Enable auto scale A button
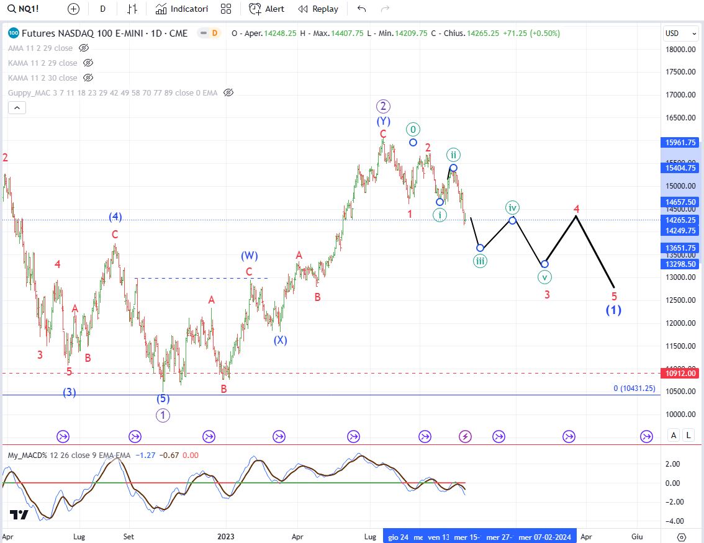Viewport: 704px width, 543px height. pos(674,435)
